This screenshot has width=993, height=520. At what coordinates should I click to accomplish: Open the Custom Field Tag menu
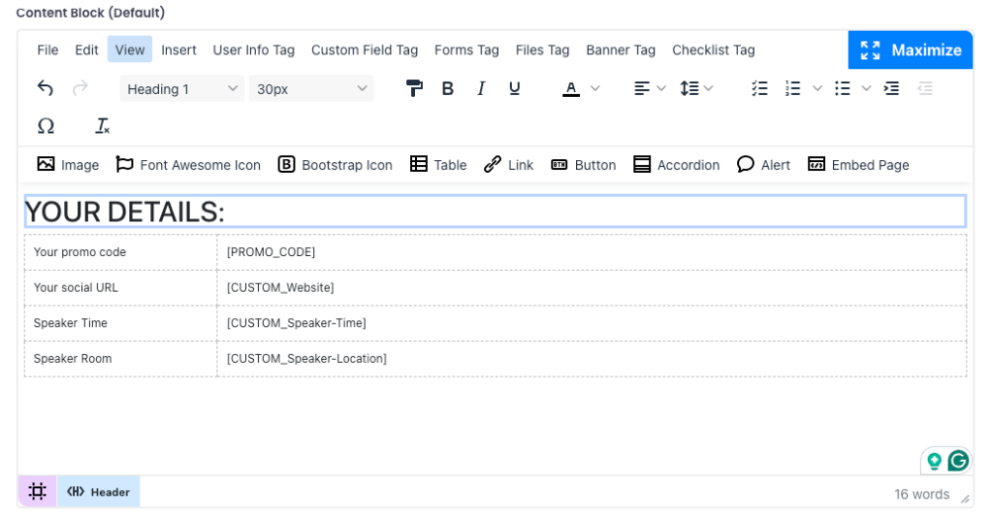coord(364,49)
